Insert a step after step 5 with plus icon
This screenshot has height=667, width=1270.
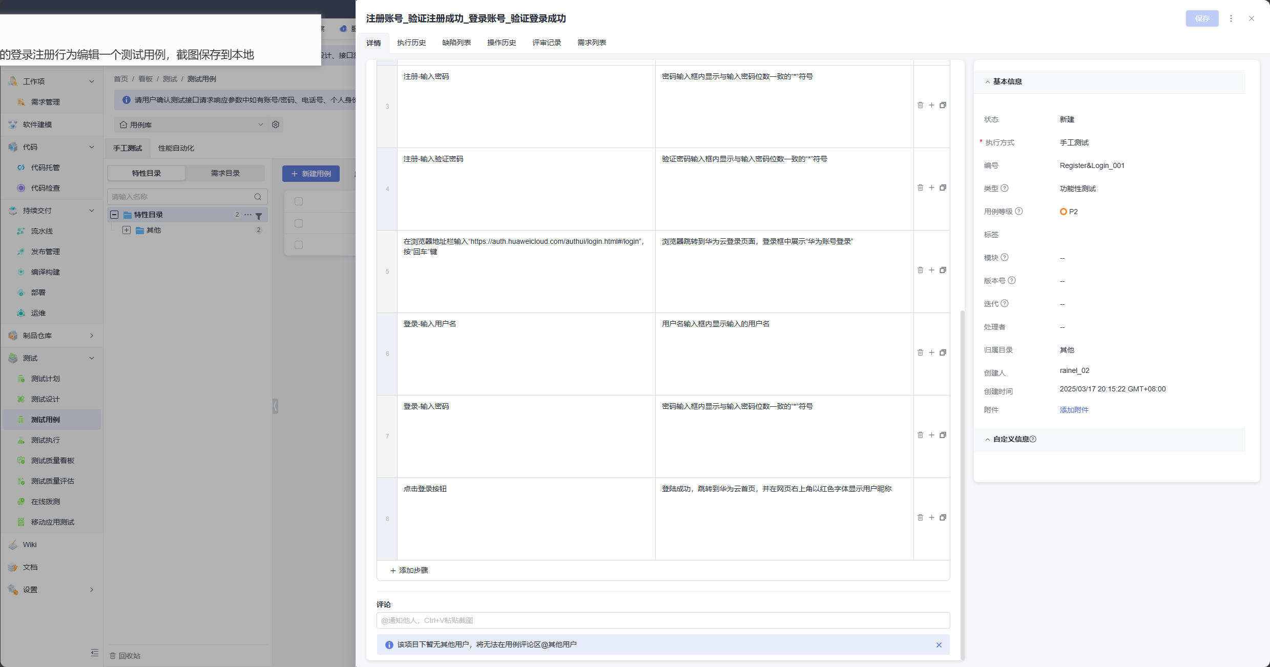tap(931, 270)
